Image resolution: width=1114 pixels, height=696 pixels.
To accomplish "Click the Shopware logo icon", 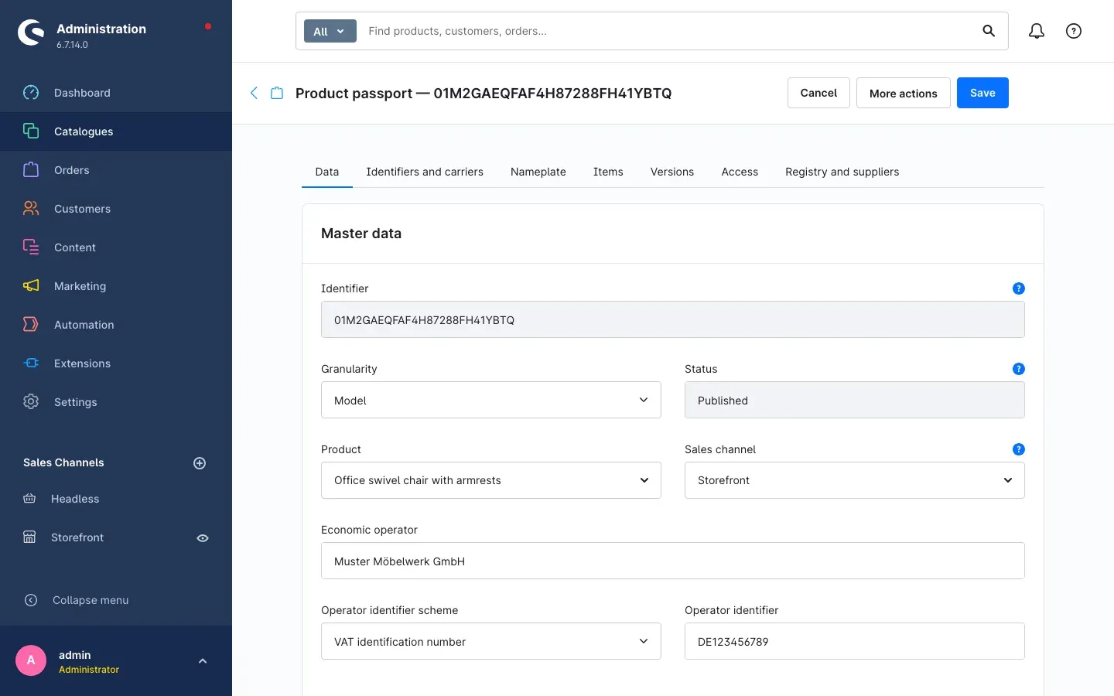I will [x=31, y=32].
